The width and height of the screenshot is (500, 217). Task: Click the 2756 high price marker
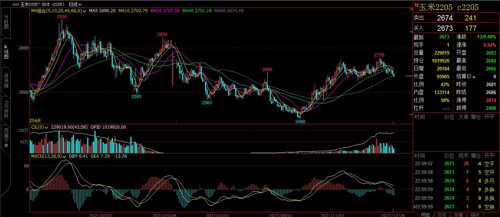379,55
